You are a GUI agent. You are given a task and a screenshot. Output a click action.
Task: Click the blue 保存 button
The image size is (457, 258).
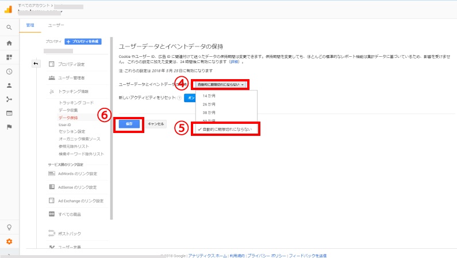[x=129, y=124]
